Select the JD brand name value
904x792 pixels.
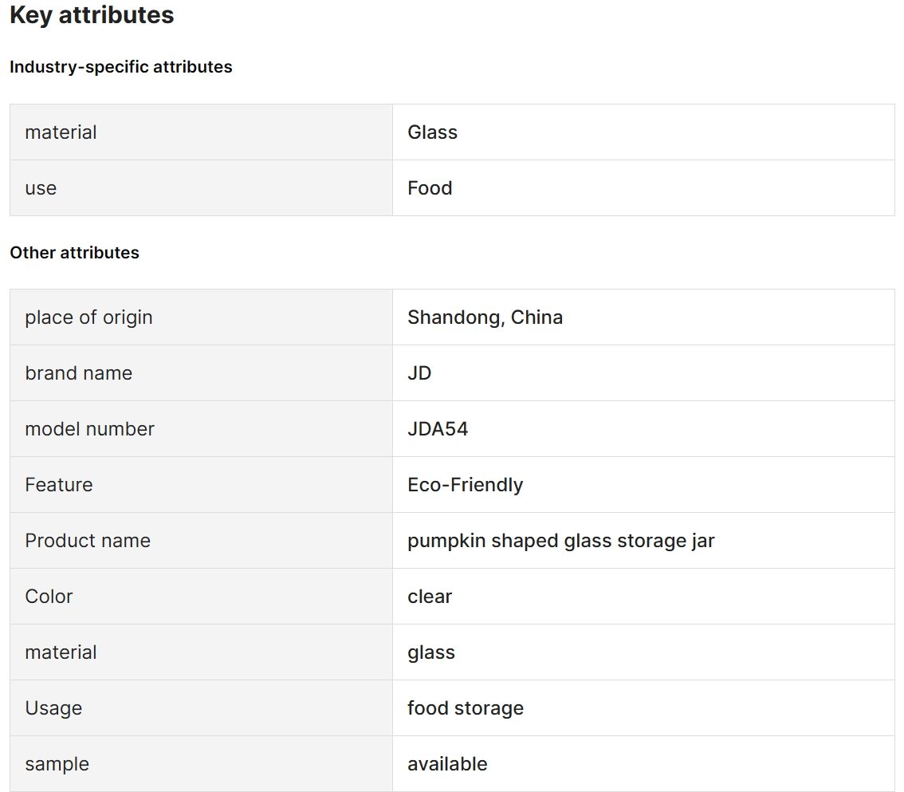(419, 373)
